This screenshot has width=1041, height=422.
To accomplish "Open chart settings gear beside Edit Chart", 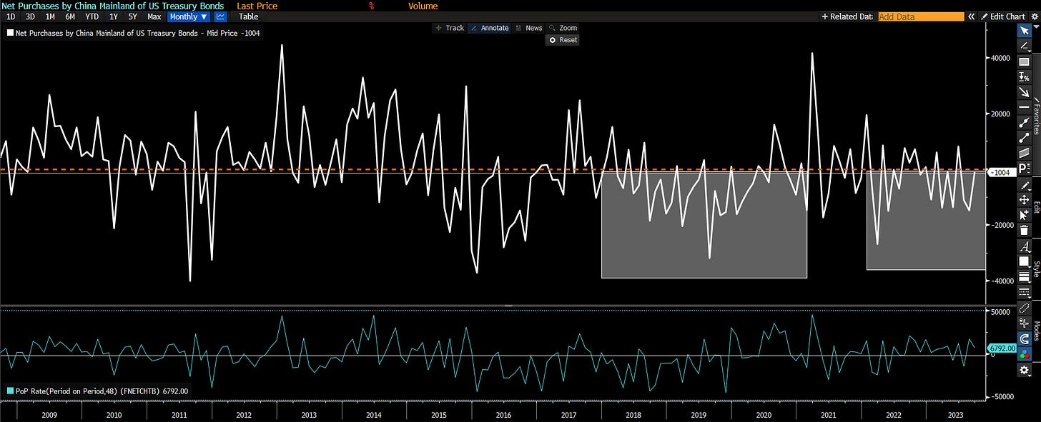I will click(1033, 16).
